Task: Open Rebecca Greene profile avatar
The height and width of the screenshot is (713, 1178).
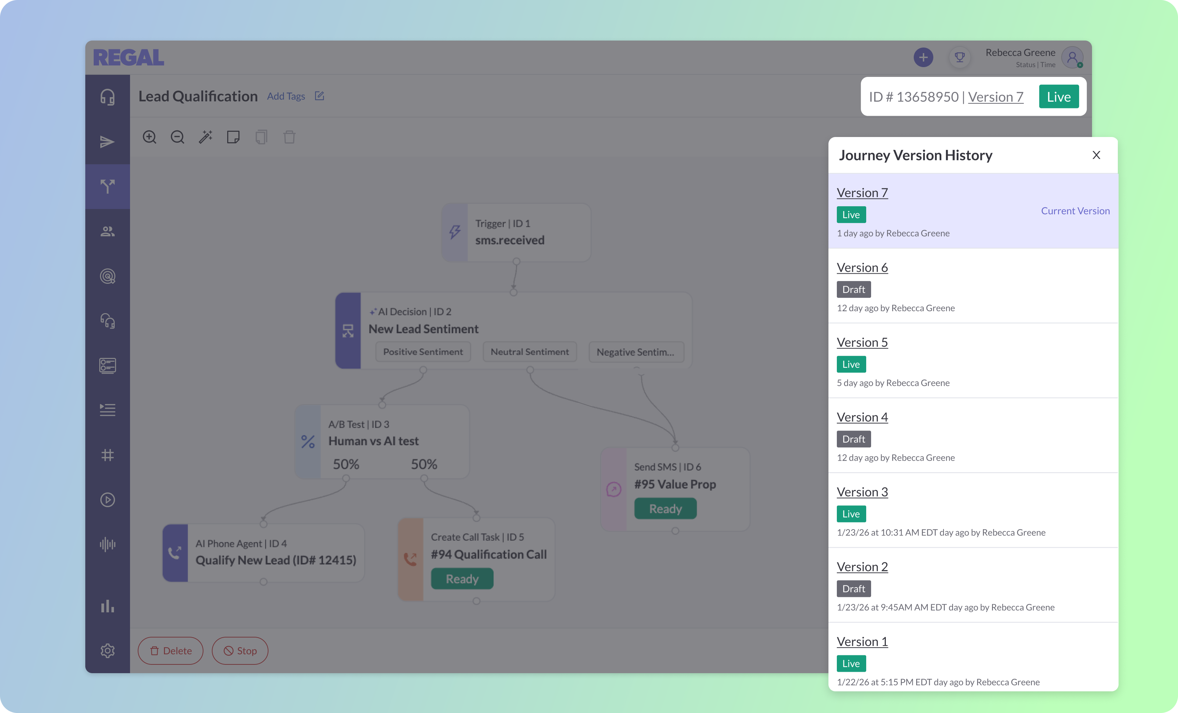Action: (x=1072, y=58)
